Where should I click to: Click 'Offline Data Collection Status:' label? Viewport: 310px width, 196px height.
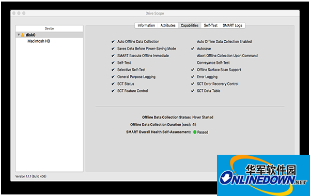pyautogui.click(x=166, y=117)
